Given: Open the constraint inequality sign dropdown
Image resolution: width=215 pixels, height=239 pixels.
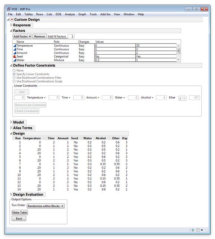Looking at the screenshot, I should click(x=182, y=98).
